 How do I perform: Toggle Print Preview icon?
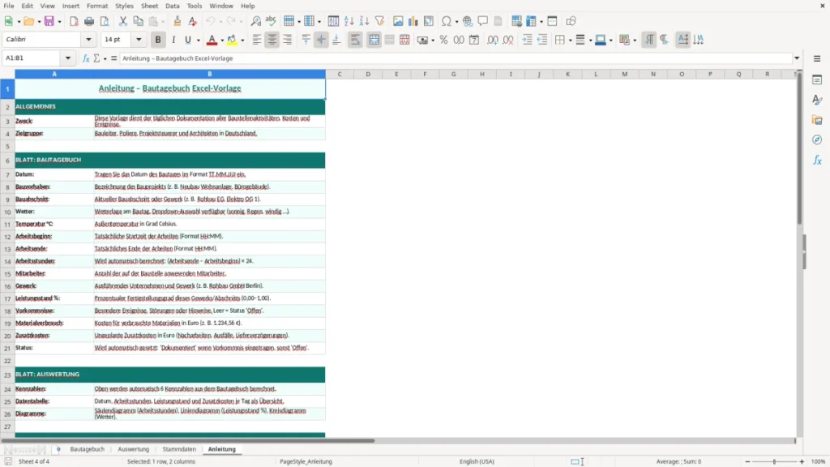[x=105, y=21]
